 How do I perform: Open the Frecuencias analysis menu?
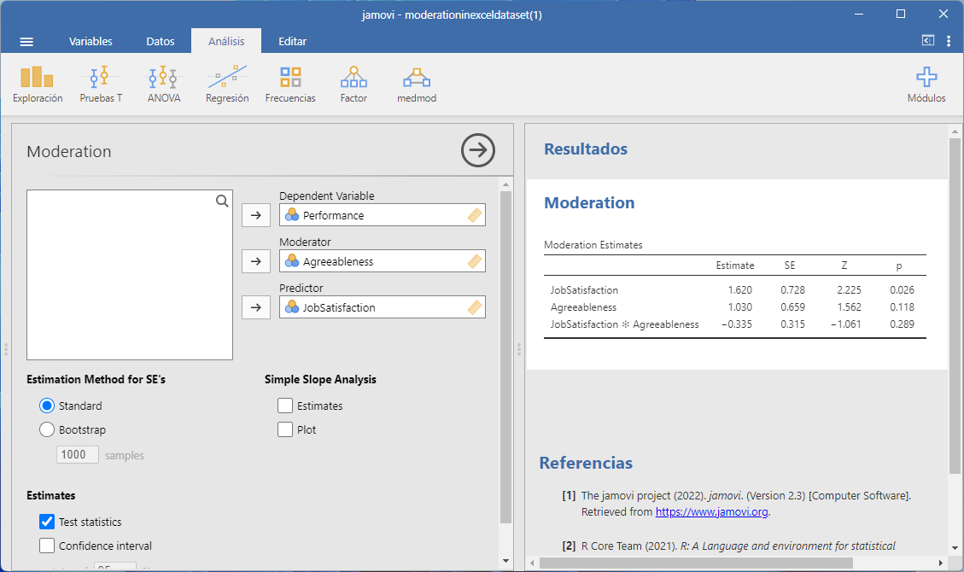(290, 85)
